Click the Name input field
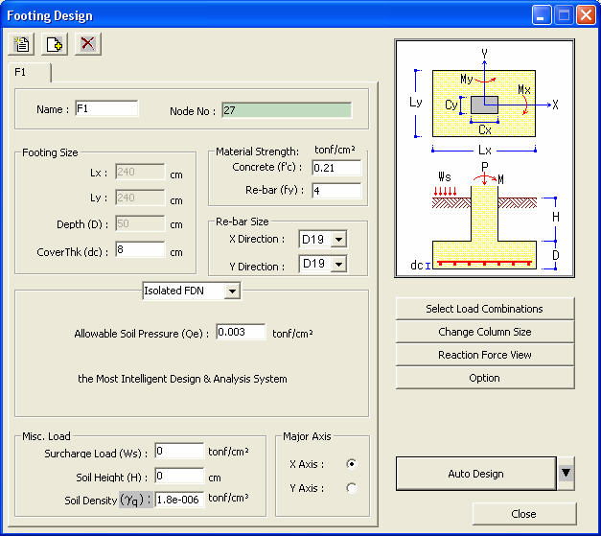 (106, 108)
